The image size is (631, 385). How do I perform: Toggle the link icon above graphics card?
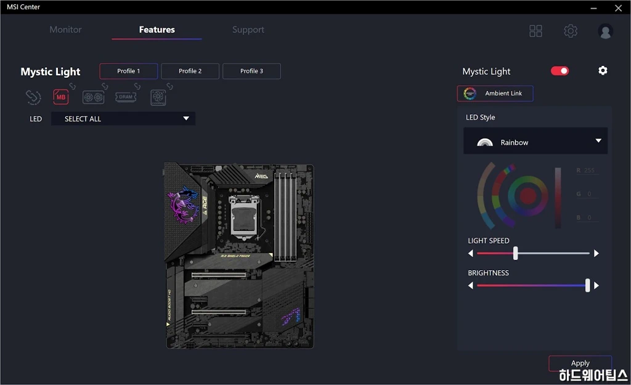[x=105, y=86]
